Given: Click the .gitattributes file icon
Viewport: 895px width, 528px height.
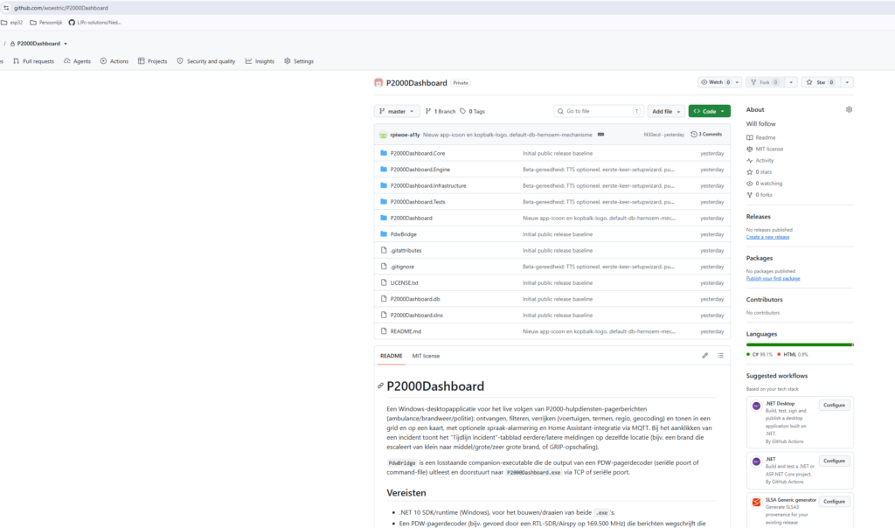Looking at the screenshot, I should click(x=384, y=250).
